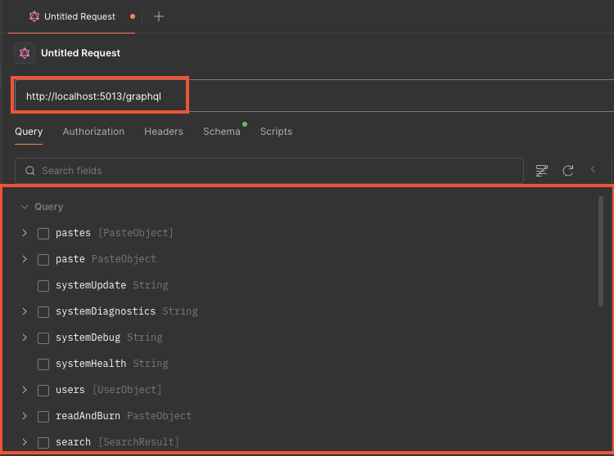Click the GraphQL logo in the Untitled Request tab
Viewport: 614px width, 456px height.
coord(34,16)
